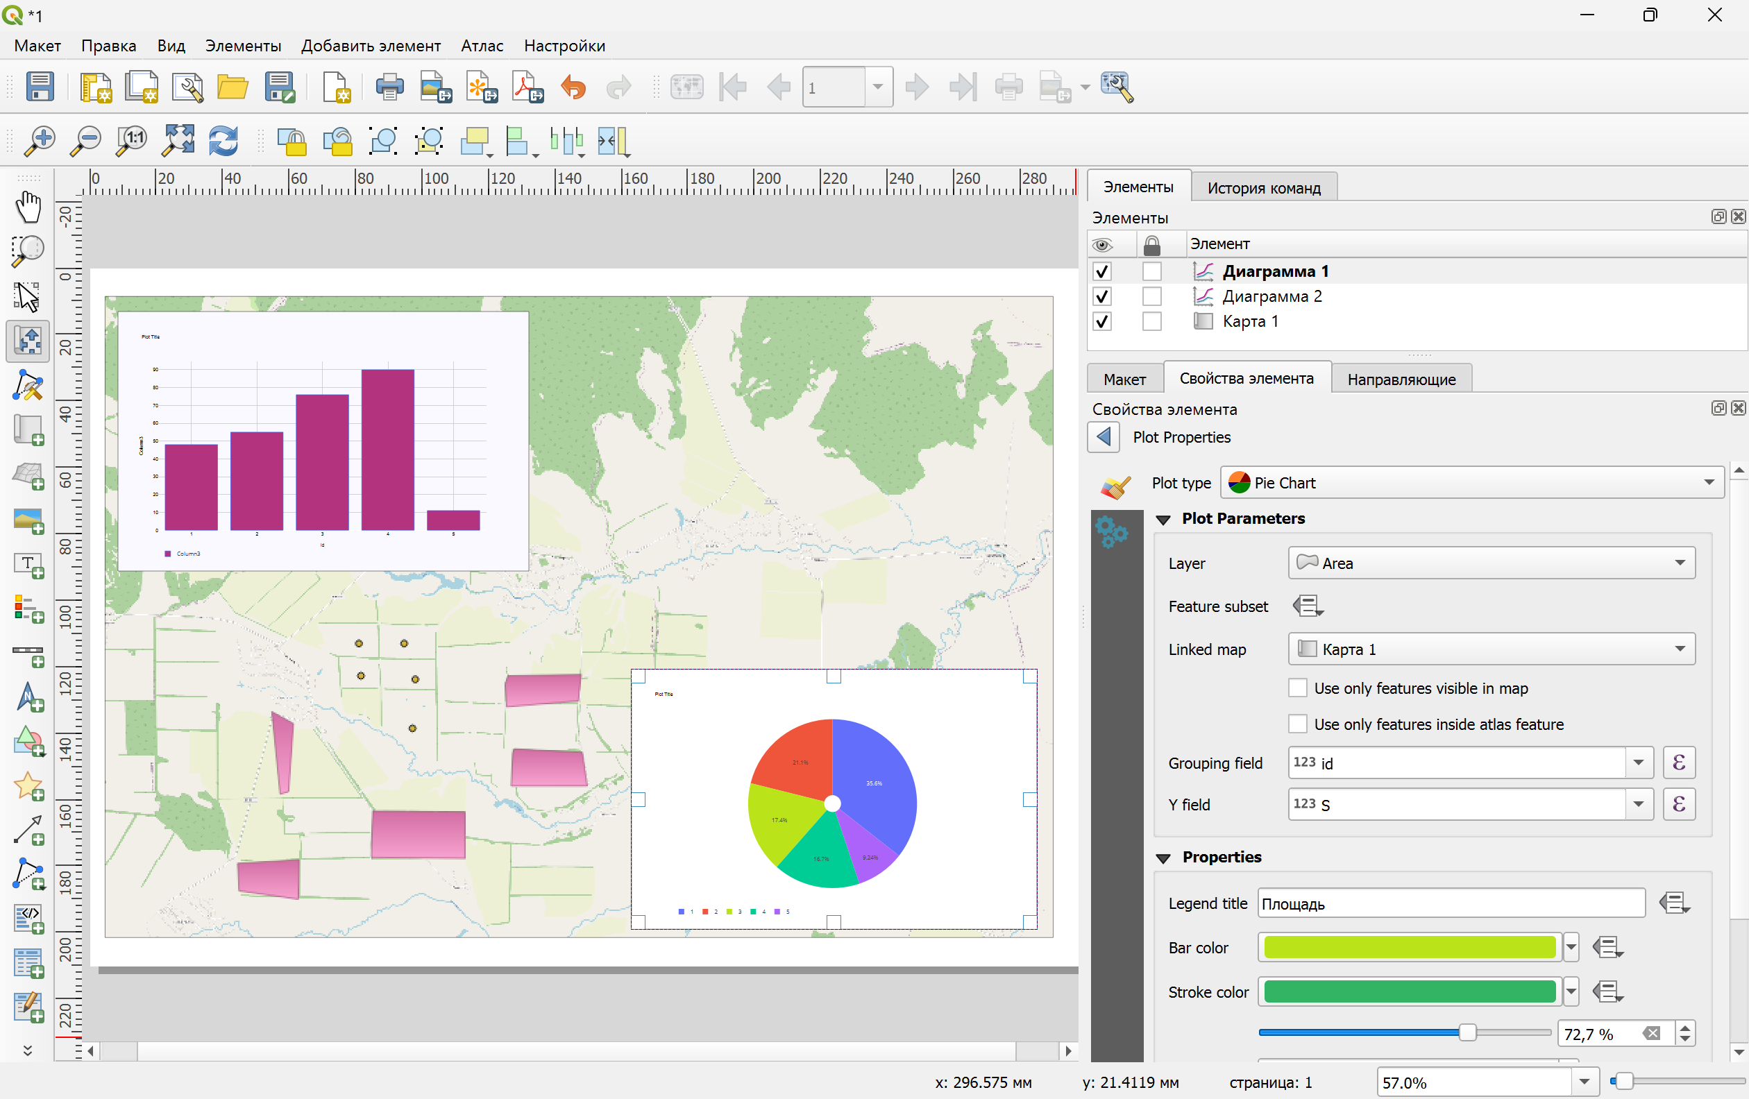The image size is (1749, 1099).
Task: Click Zoom to 100% icon
Action: point(131,140)
